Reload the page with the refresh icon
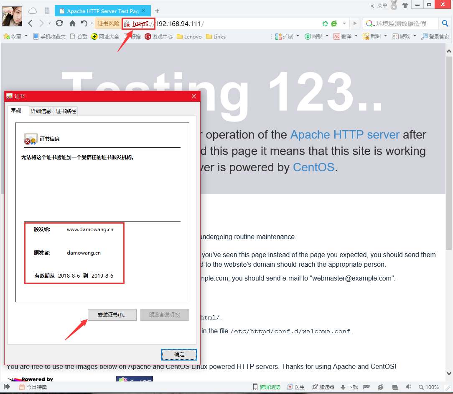453x394 pixels. [59, 23]
